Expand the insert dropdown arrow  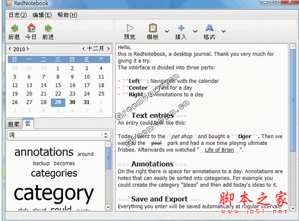[195, 31]
